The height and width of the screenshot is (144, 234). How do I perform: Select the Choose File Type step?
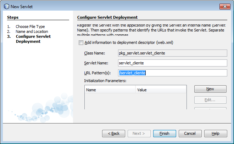click(x=30, y=27)
